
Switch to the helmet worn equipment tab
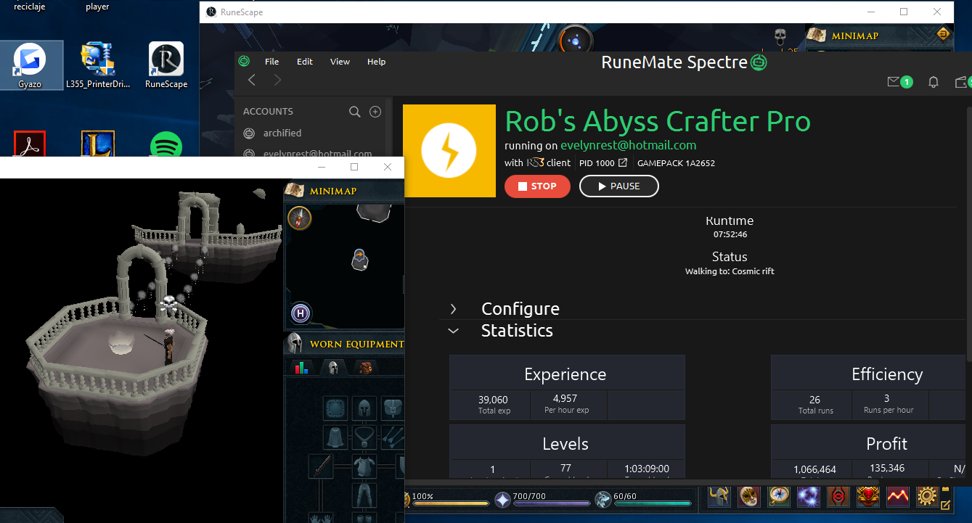[333, 368]
